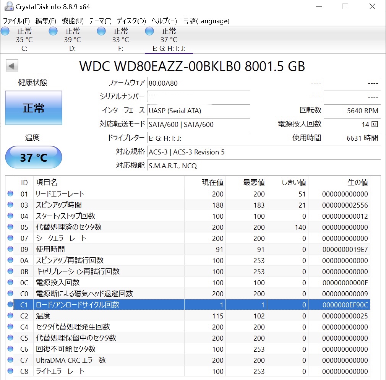Select the ロード/アンロードサイクル回数 attribute name

click(78, 305)
